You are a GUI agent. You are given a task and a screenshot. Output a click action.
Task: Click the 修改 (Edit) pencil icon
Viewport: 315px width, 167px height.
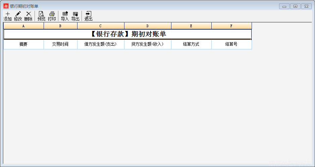[x=18, y=16]
